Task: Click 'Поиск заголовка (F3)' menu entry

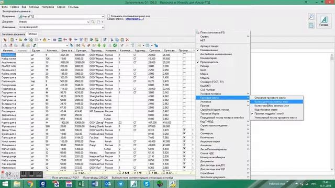Action: point(223,32)
